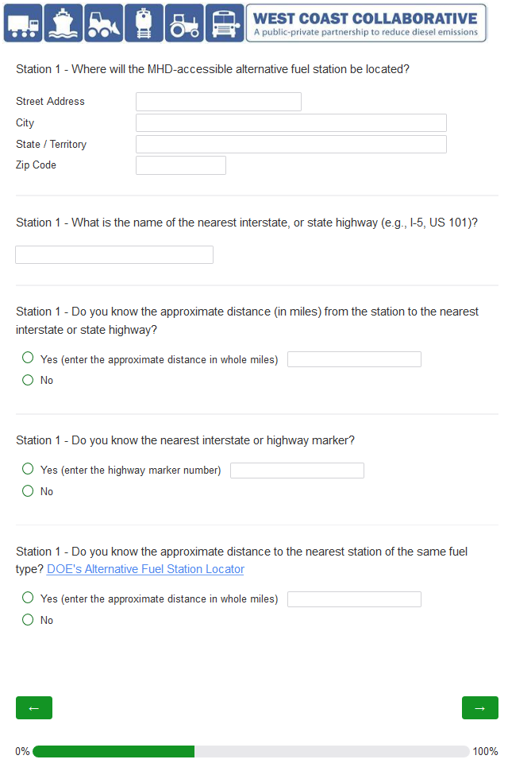
Task: Click the truck icon in header
Action: click(x=23, y=23)
